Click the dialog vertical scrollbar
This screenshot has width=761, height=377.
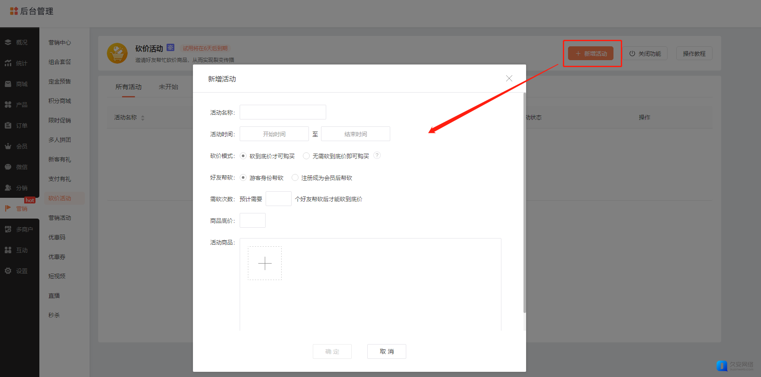525,203
